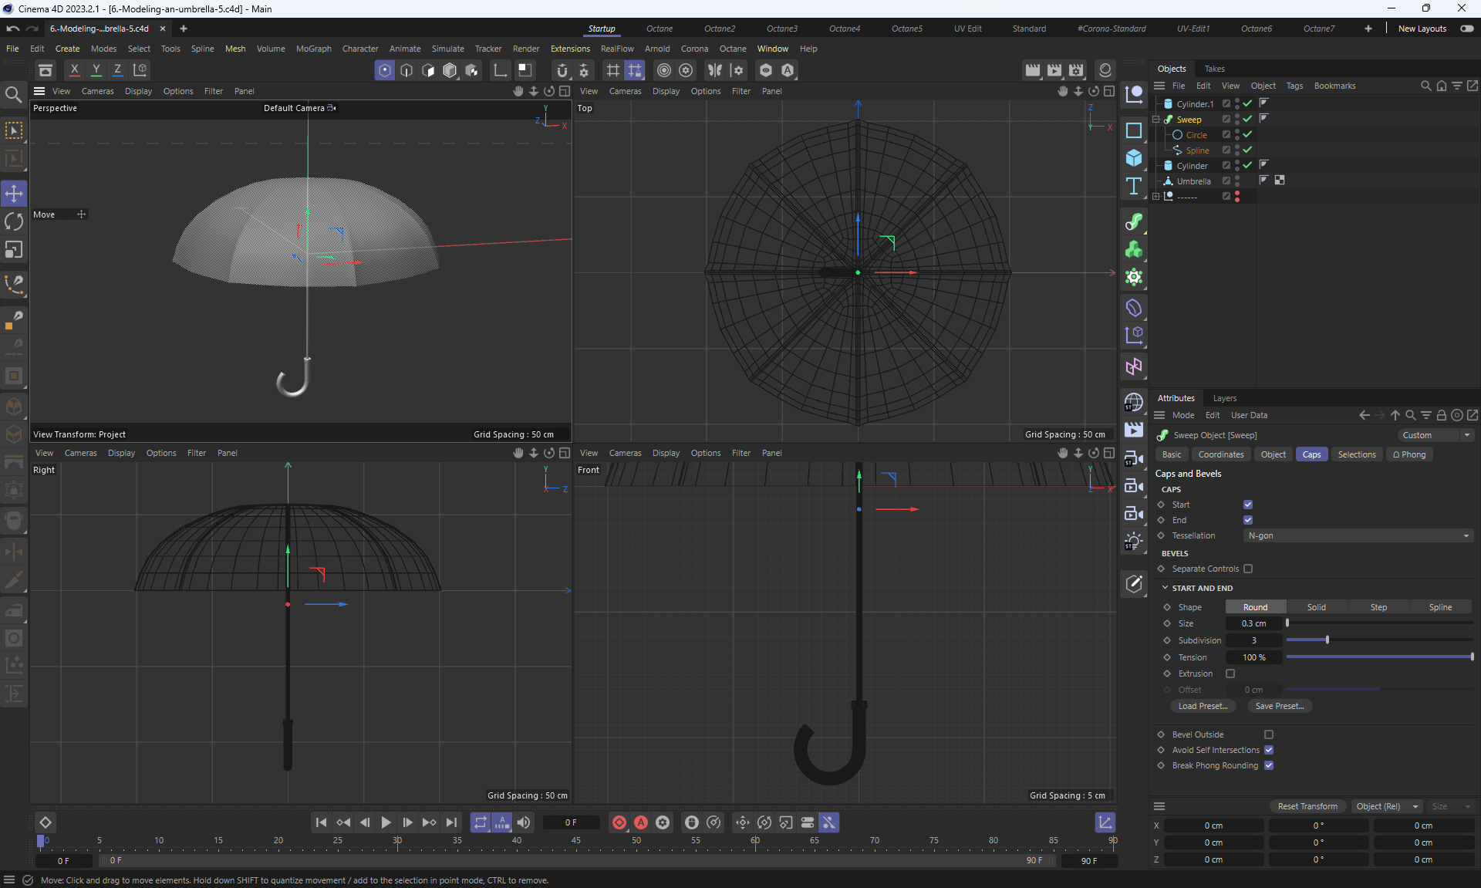Collapse the Start and End section
The width and height of the screenshot is (1481, 888).
click(x=1165, y=588)
